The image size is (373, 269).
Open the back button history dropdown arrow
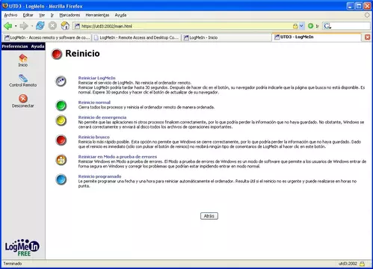point(16,26)
